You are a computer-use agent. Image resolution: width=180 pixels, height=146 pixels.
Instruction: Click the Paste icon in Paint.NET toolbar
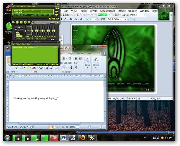(x=78, y=15)
